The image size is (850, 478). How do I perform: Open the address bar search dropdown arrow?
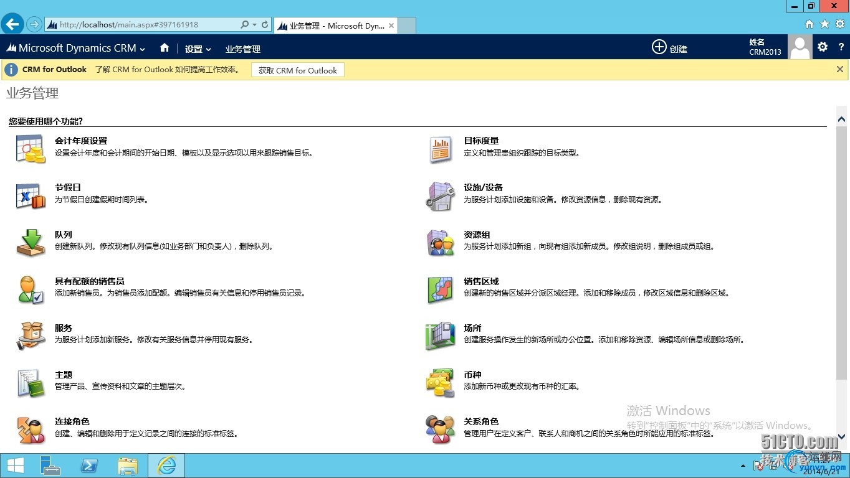(254, 24)
